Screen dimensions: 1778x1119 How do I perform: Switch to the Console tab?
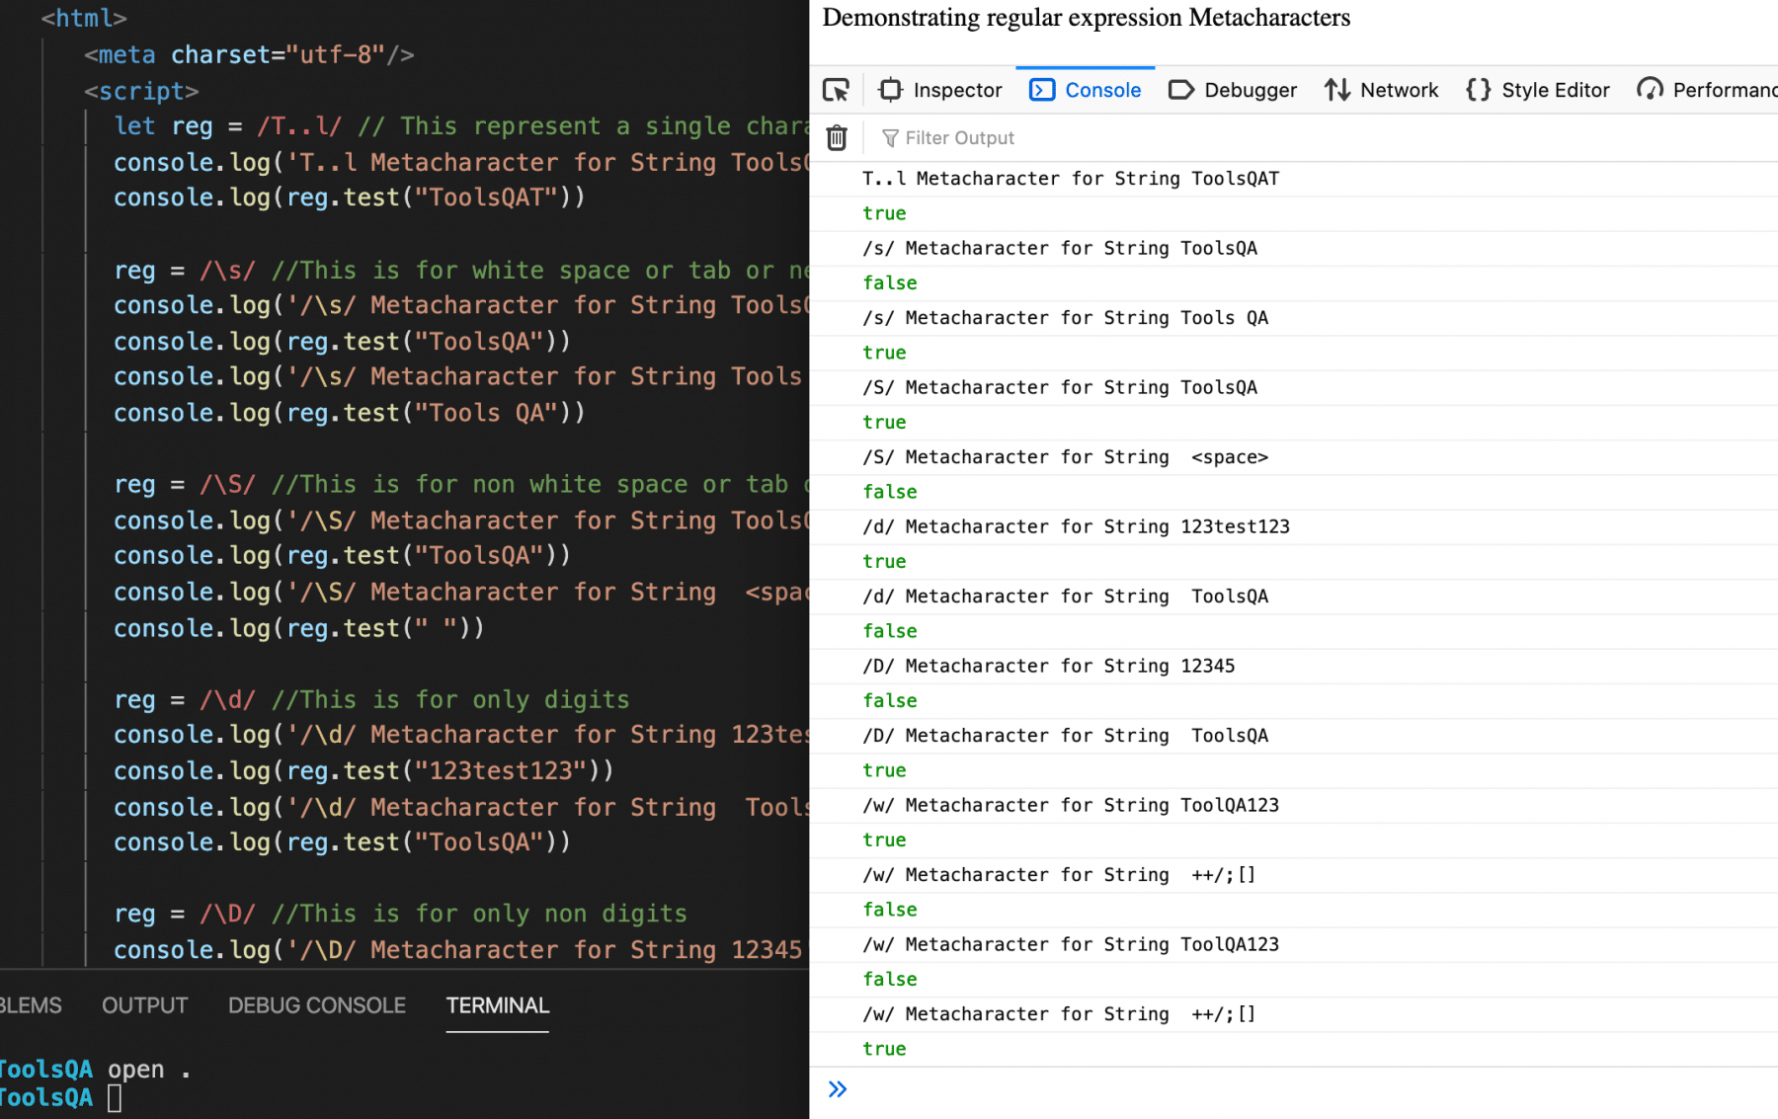click(x=1086, y=90)
